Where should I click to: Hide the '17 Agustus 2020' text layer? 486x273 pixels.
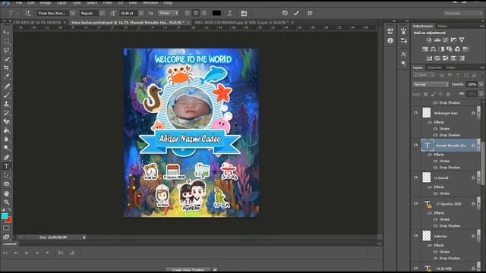415,204
